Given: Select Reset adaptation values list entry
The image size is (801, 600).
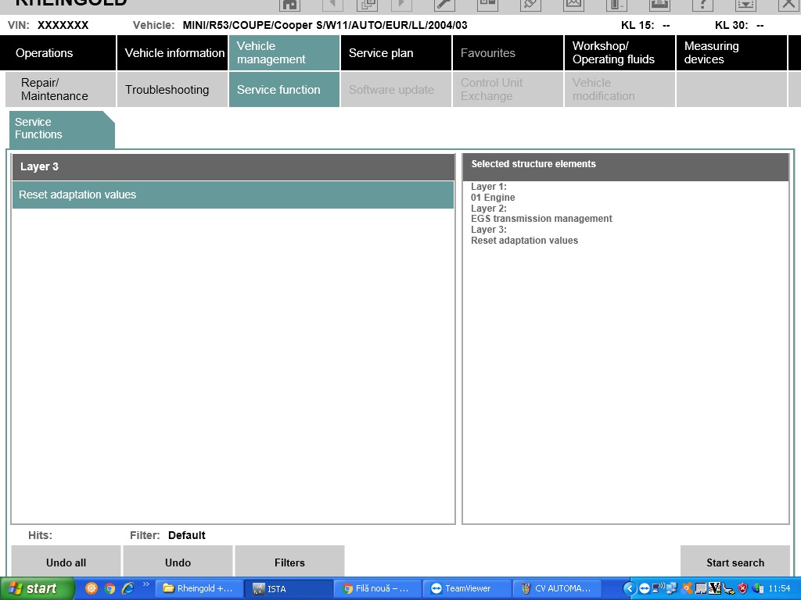Looking at the screenshot, I should coord(232,195).
